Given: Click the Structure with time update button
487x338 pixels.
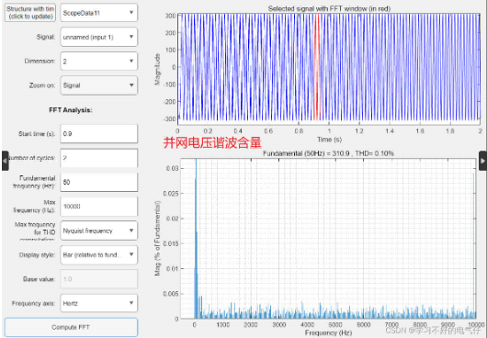Looking at the screenshot, I should coord(30,13).
